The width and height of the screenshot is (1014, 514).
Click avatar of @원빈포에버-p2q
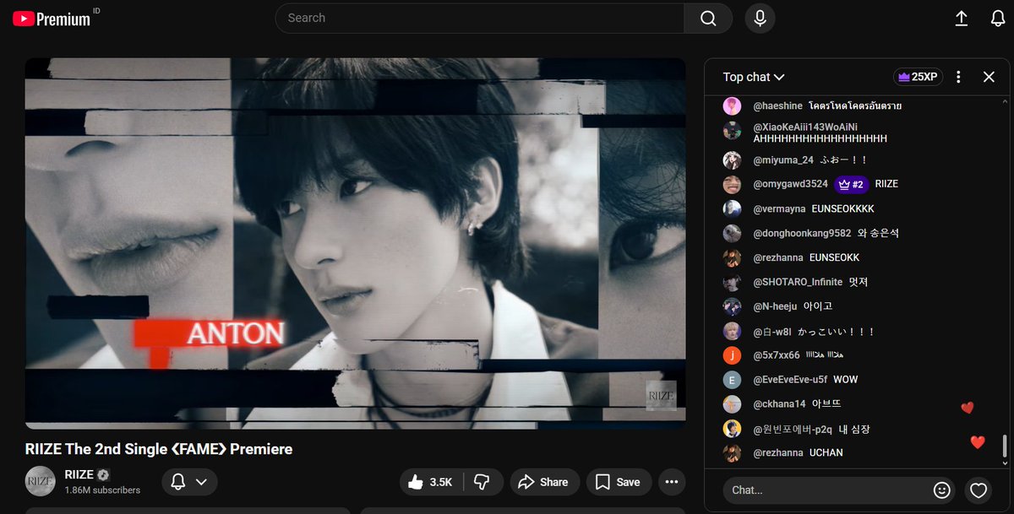(732, 429)
